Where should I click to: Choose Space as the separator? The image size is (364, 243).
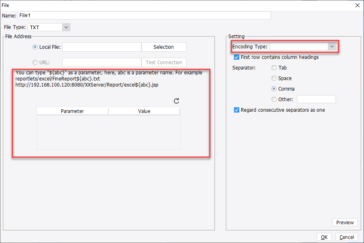click(274, 78)
